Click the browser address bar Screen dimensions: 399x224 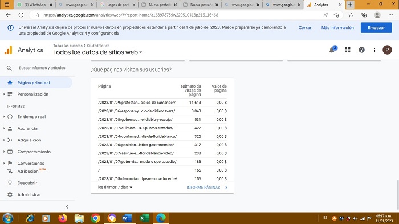tap(178, 15)
